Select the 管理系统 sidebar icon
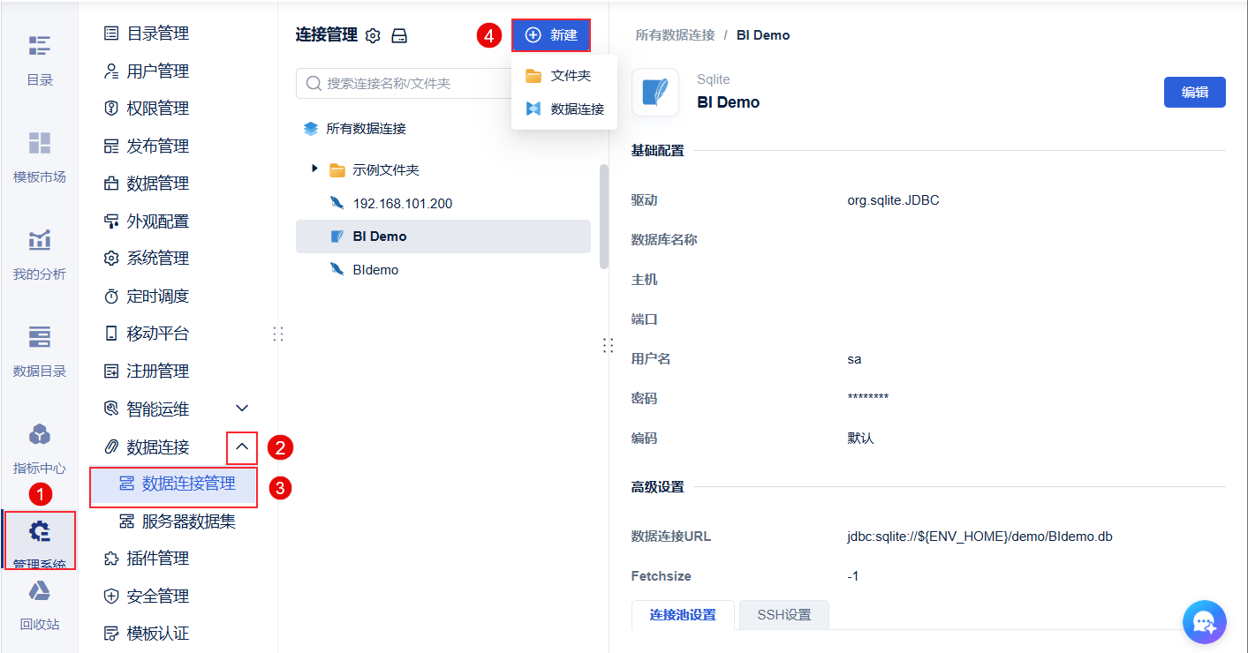Viewport: 1248px width, 653px height. (x=39, y=540)
